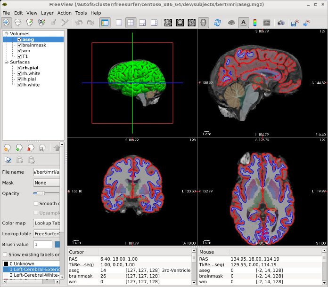Collapse the Volumes tree group
The width and height of the screenshot is (328, 287).
click(x=6, y=34)
